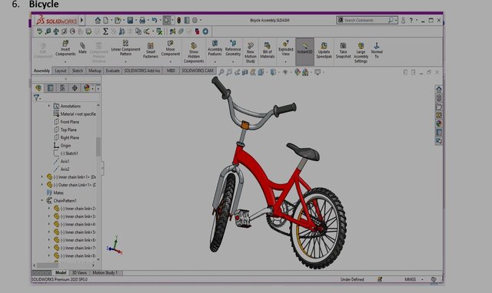
Task: Click the Zoom to Fit magnifier icon
Action: tap(221, 72)
